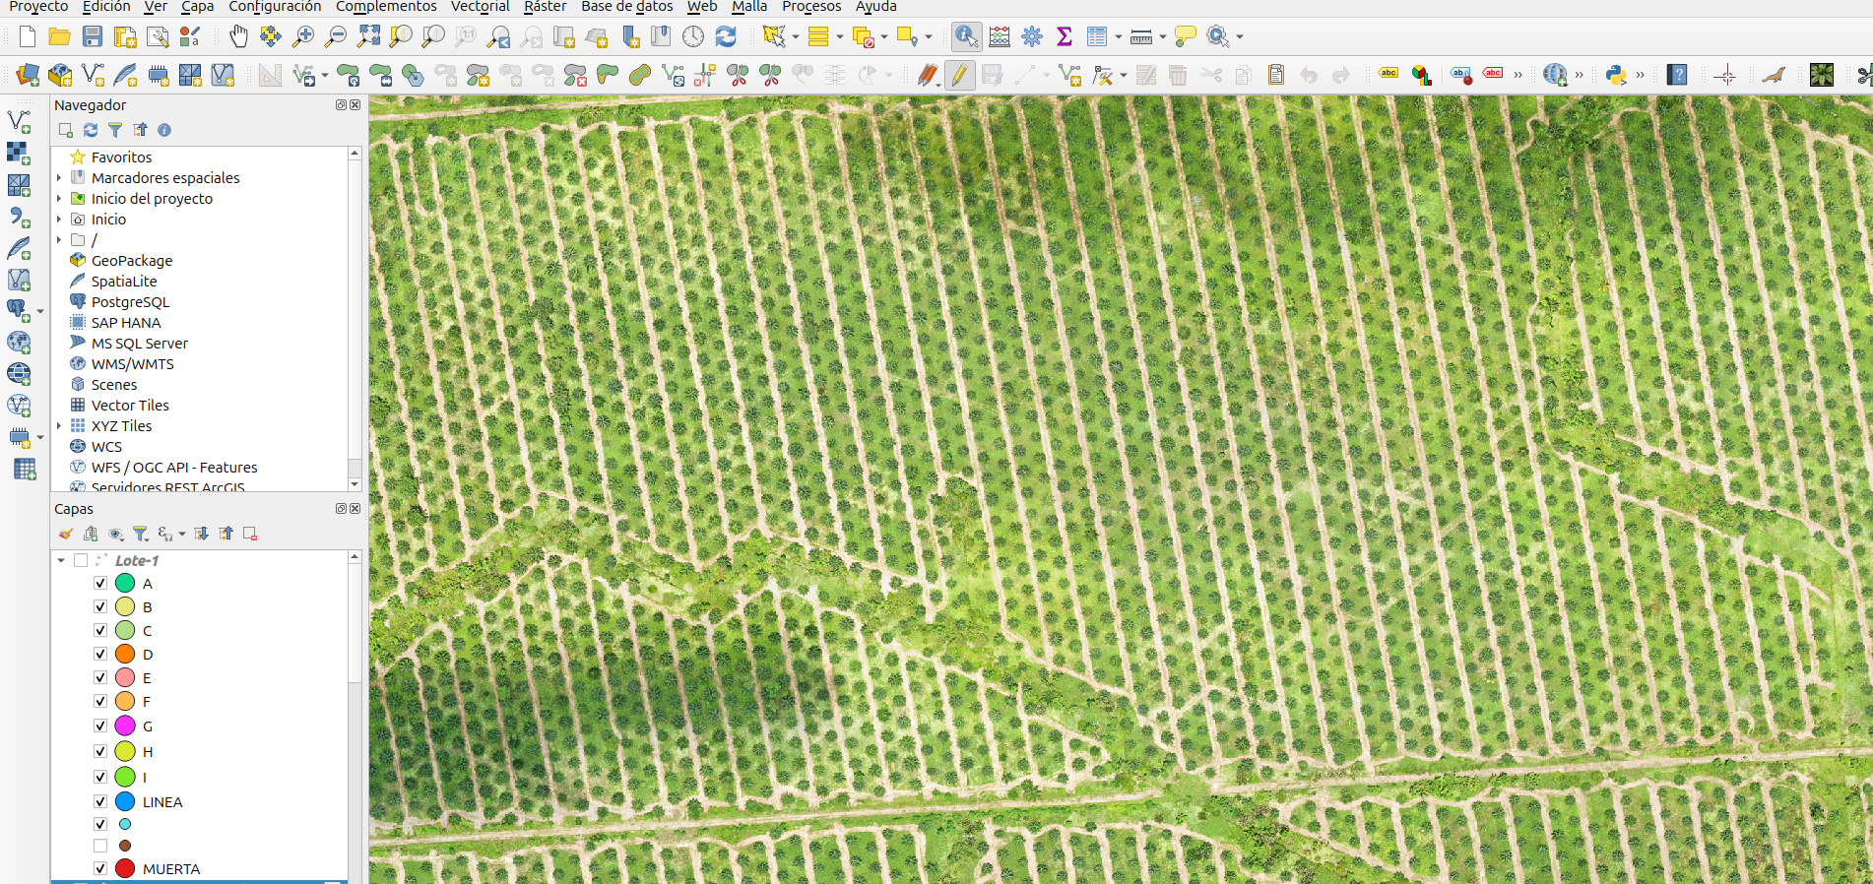Show the statistical summary sigma icon
This screenshot has height=884, width=1873.
(1065, 37)
